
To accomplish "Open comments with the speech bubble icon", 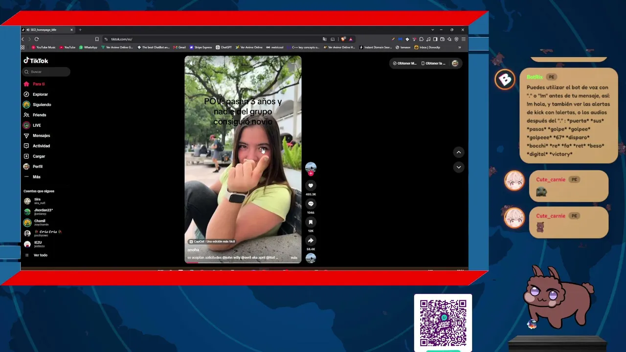I will click(311, 204).
